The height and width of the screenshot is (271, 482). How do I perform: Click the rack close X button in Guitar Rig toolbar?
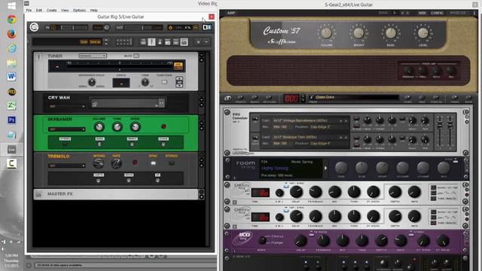coord(198,42)
